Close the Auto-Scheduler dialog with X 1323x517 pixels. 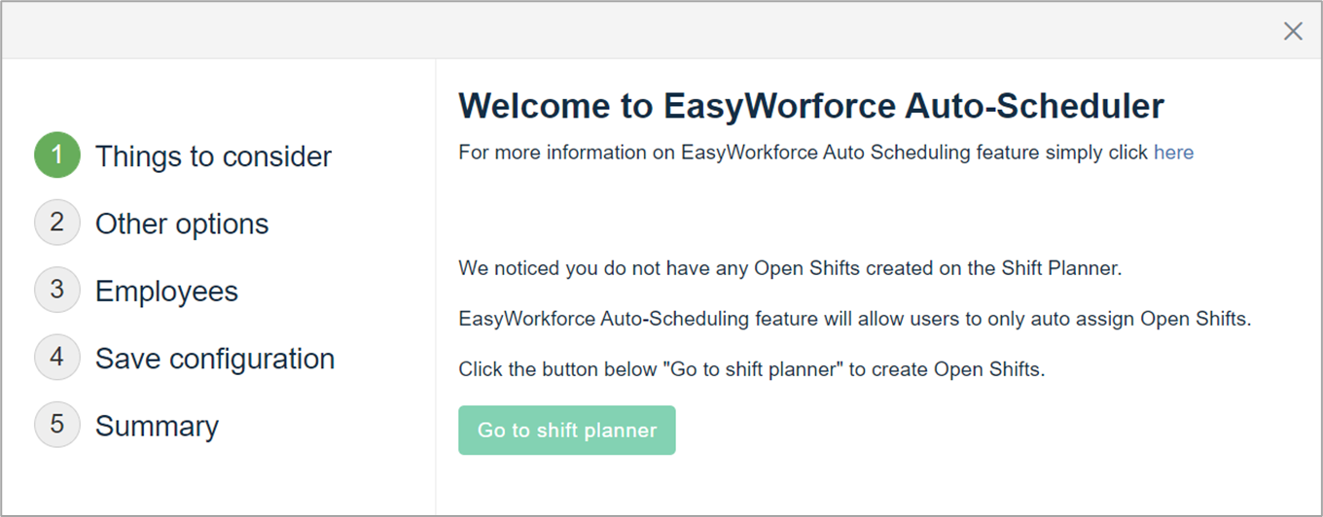[x=1293, y=31]
